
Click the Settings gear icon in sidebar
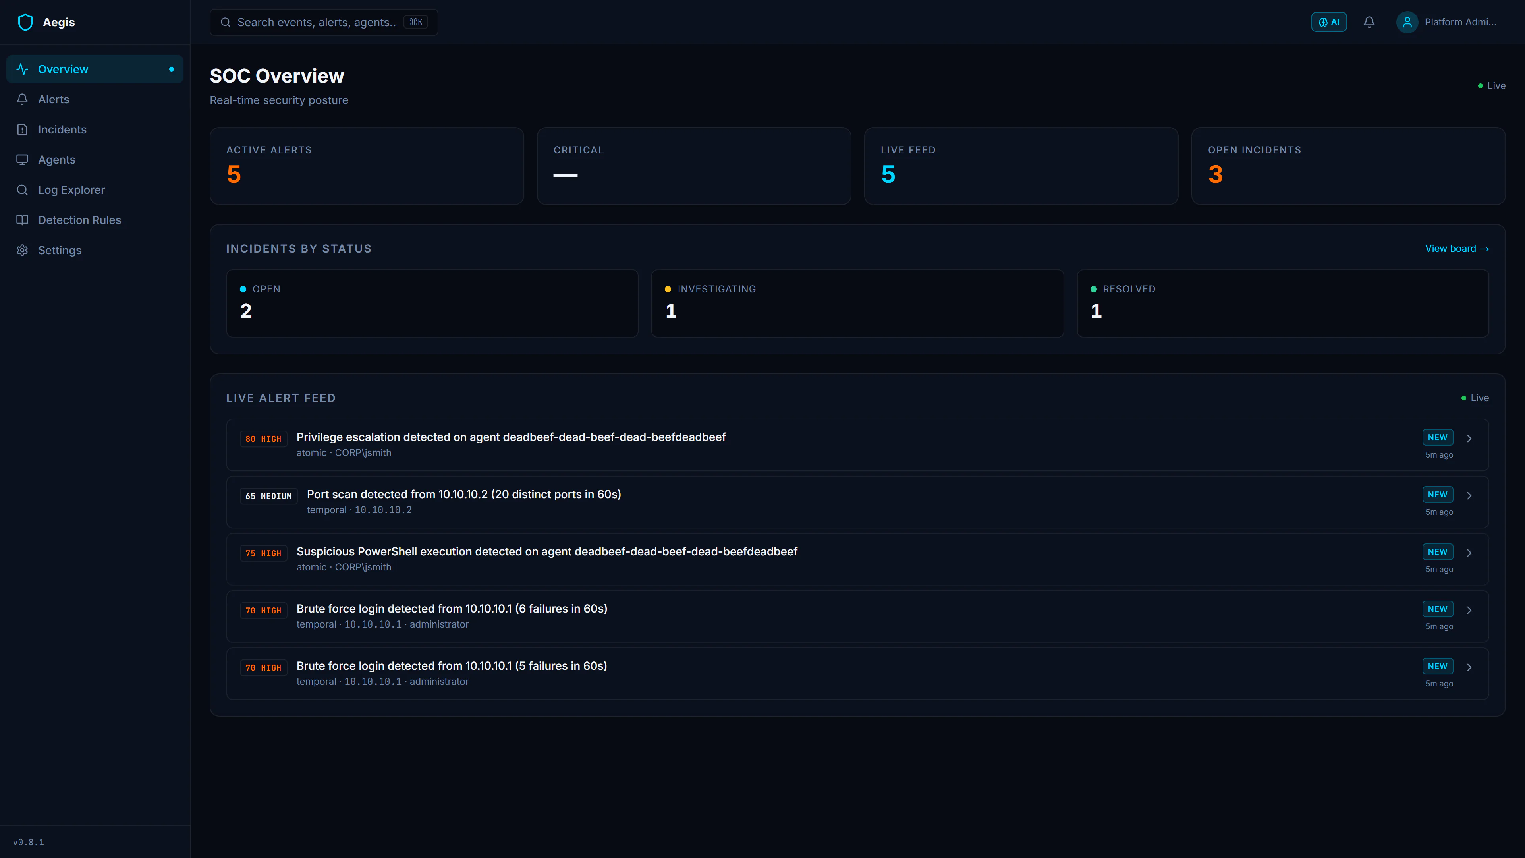23,251
